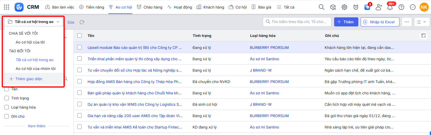Open the list view mode dropdown
The width and height of the screenshot is (431, 135).
click(422, 22)
